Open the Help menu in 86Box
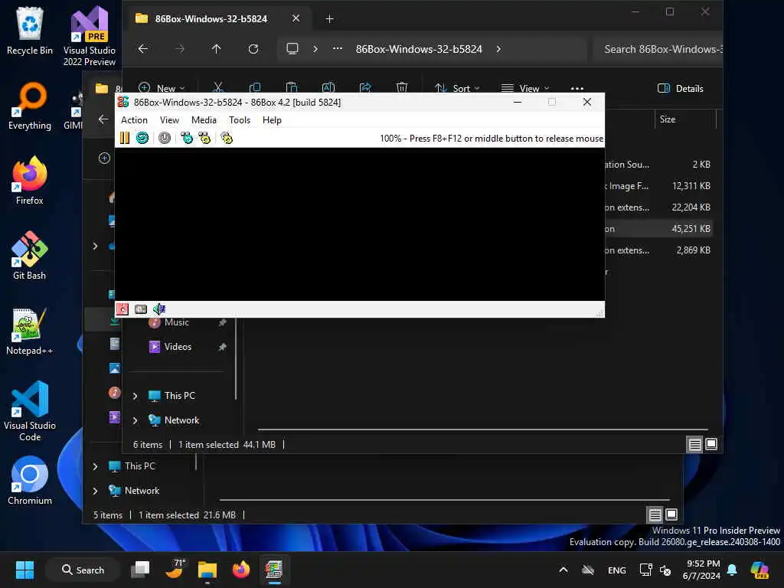Image resolution: width=784 pixels, height=588 pixels. 272,120
